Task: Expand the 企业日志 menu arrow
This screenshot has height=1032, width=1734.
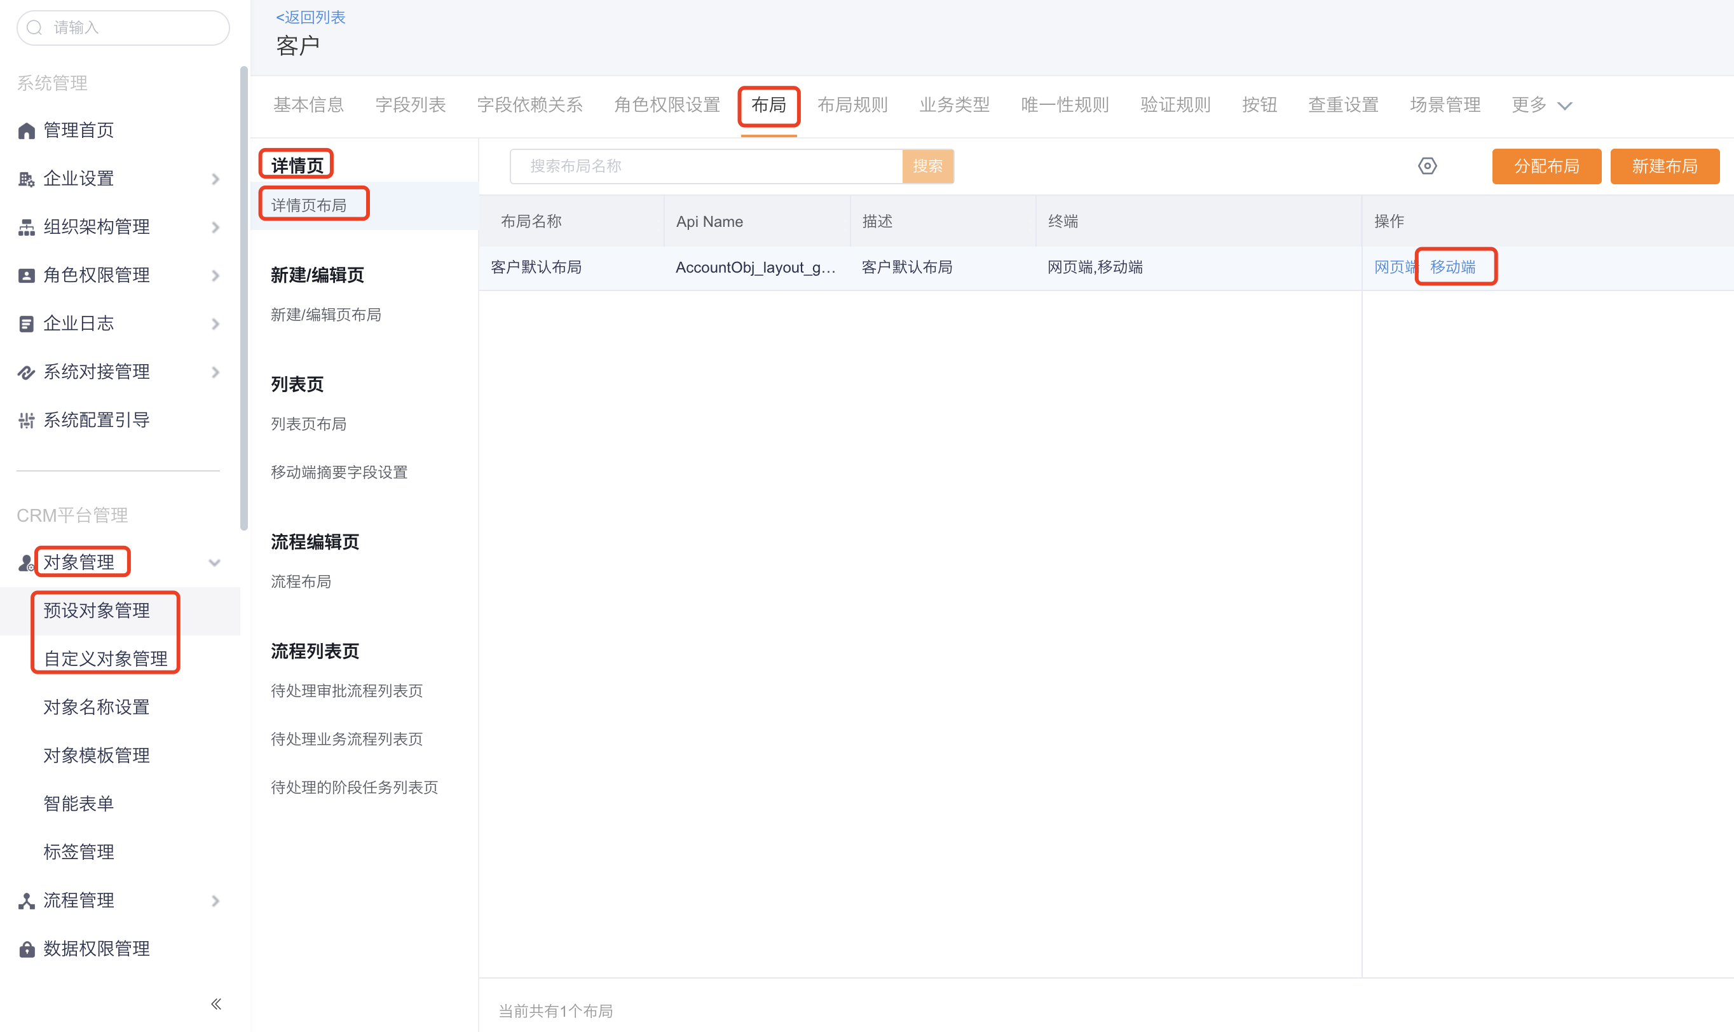Action: pos(215,324)
